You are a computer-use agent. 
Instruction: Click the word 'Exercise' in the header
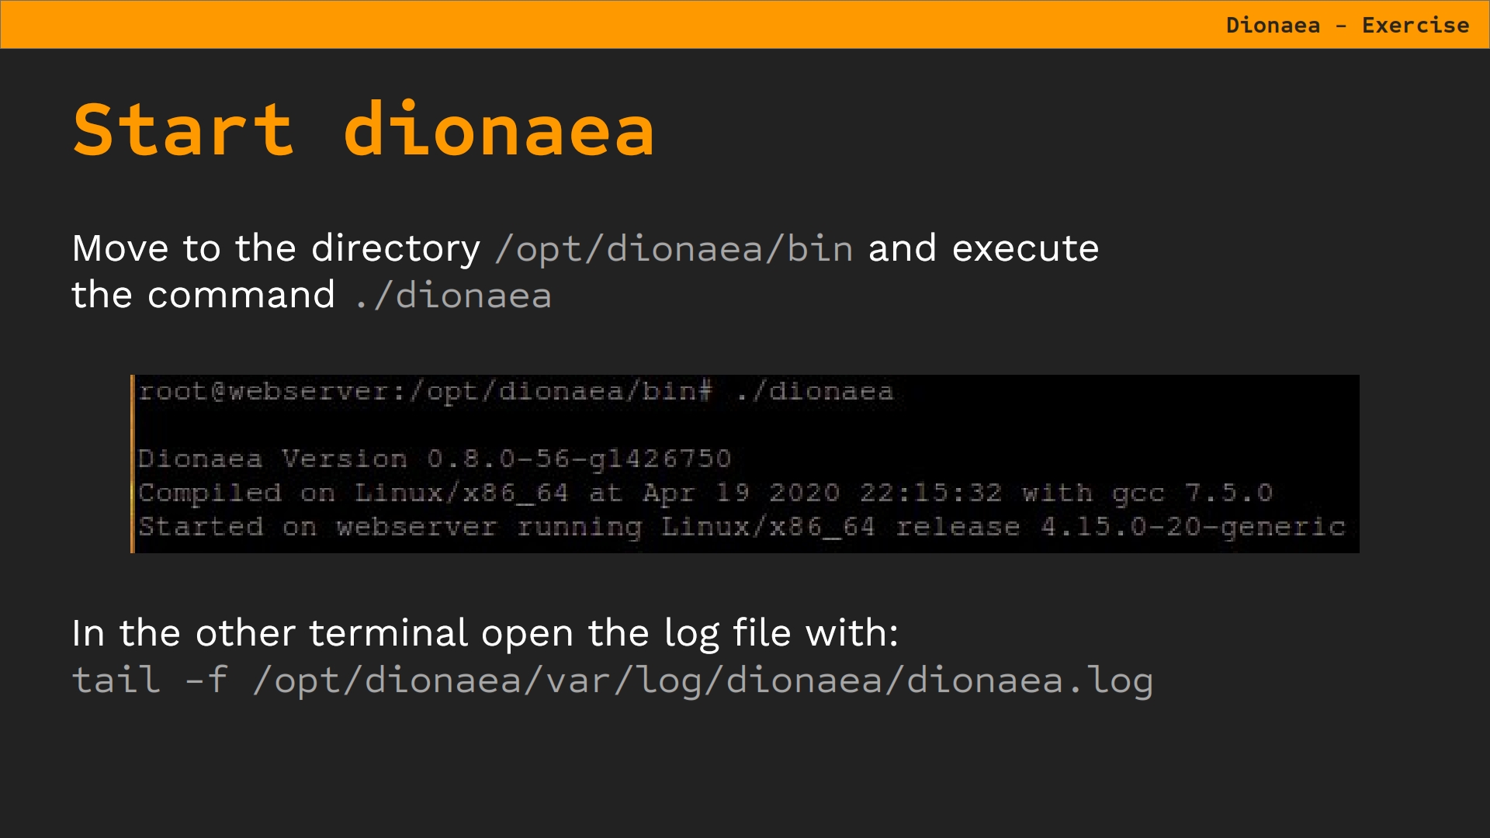1415,25
